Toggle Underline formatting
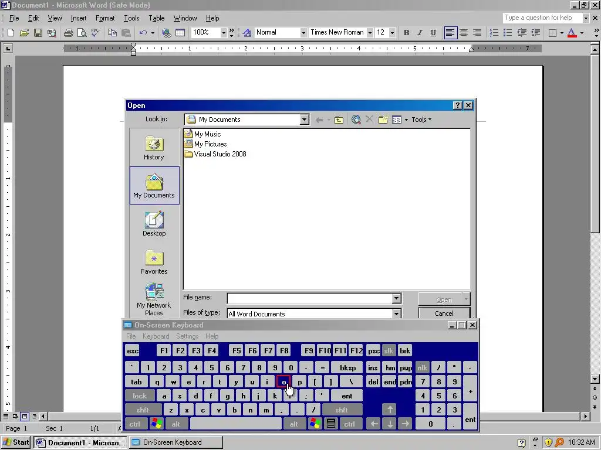 433,33
